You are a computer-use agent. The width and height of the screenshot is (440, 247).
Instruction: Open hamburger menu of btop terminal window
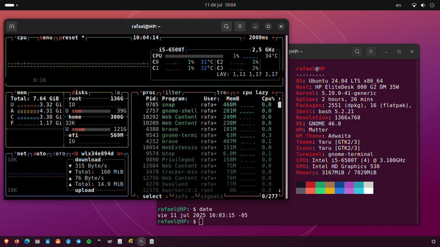click(x=239, y=26)
